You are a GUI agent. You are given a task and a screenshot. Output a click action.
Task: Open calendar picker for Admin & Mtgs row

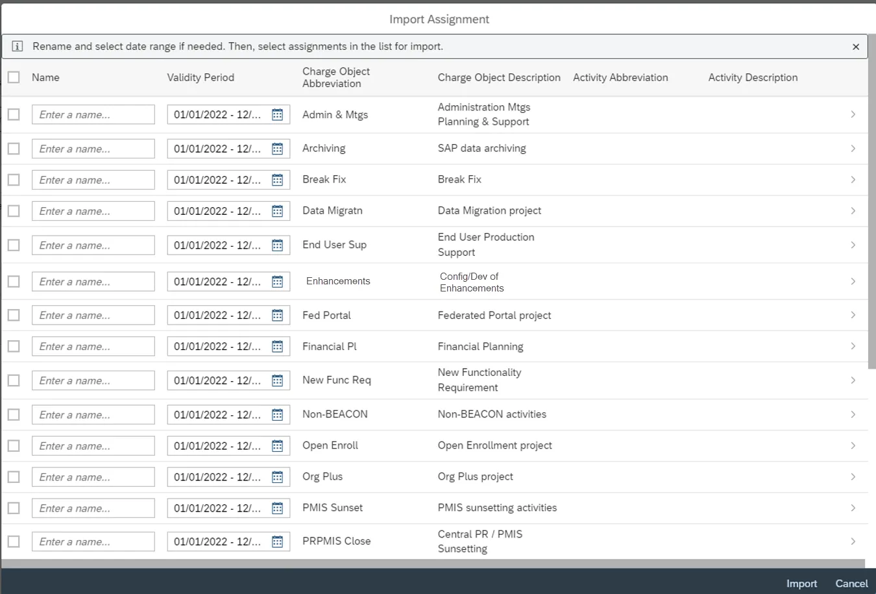pyautogui.click(x=277, y=115)
